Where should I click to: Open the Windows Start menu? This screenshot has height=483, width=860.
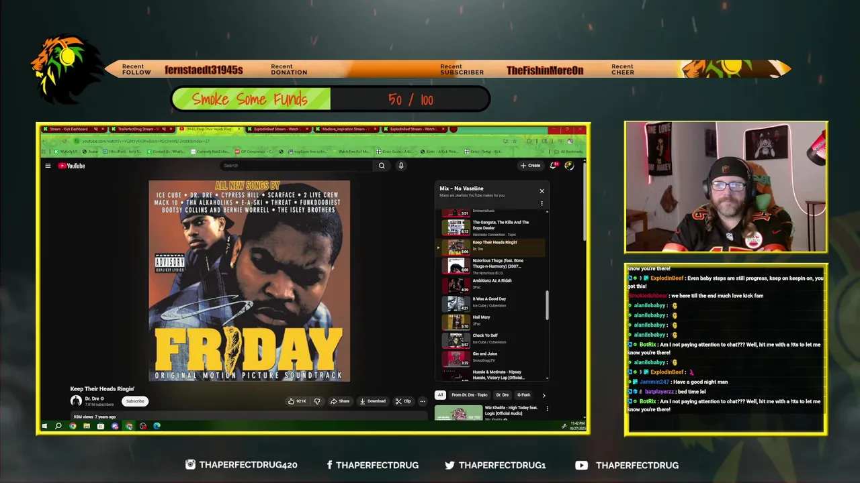coord(44,426)
